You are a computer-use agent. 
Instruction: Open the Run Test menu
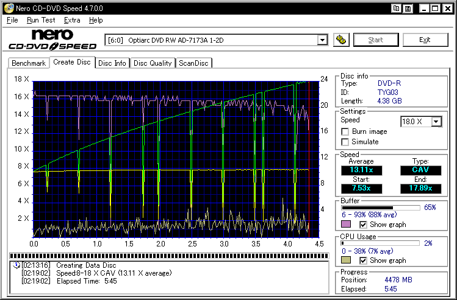point(40,20)
